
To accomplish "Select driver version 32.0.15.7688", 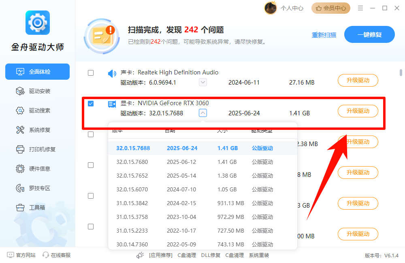I will click(x=202, y=148).
